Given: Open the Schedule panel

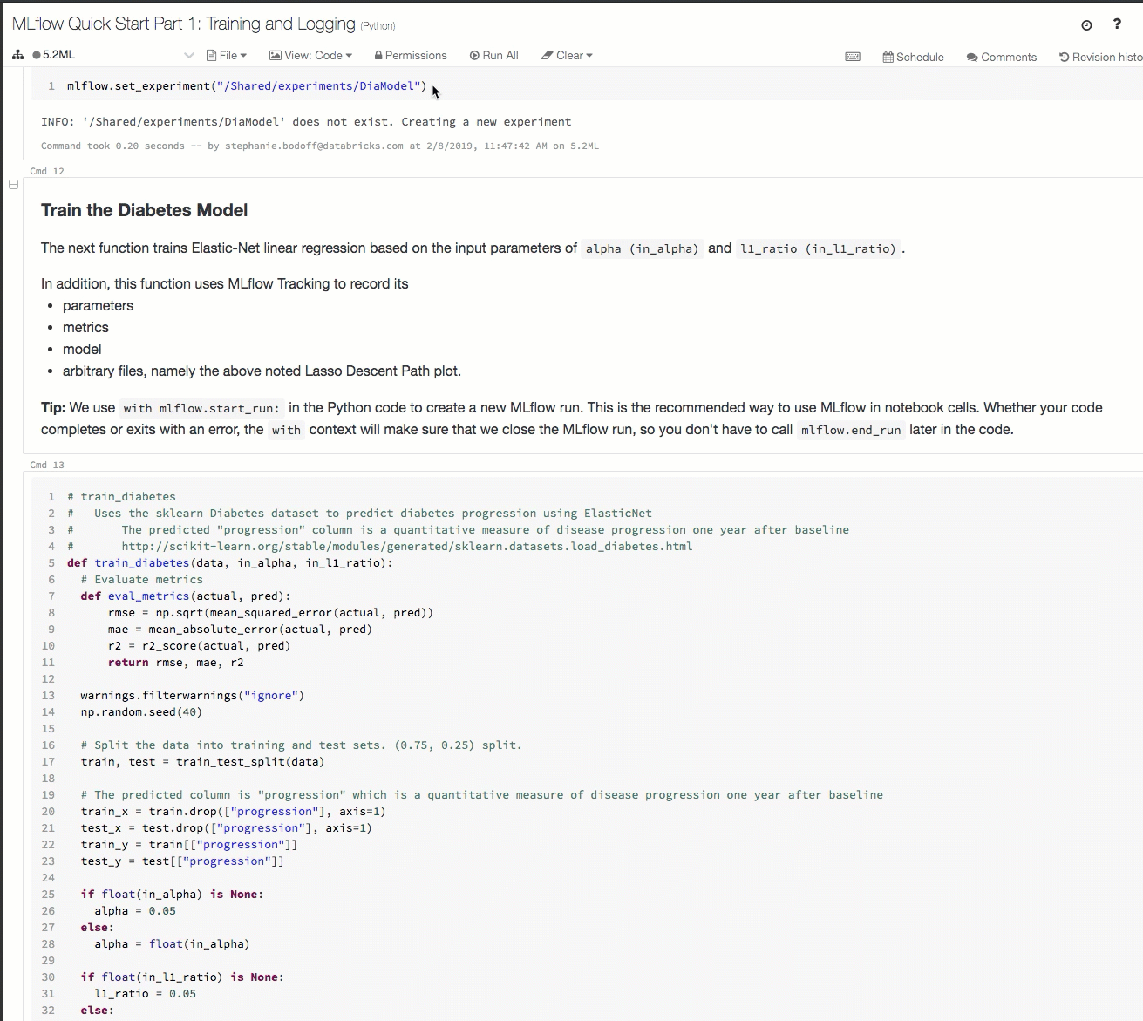Looking at the screenshot, I should pos(914,58).
